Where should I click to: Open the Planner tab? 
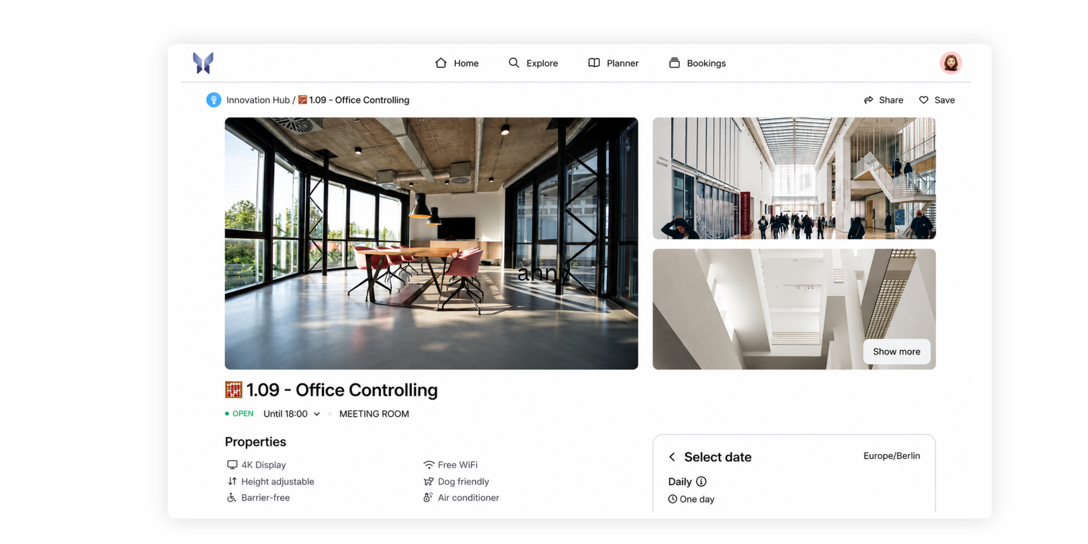614,63
